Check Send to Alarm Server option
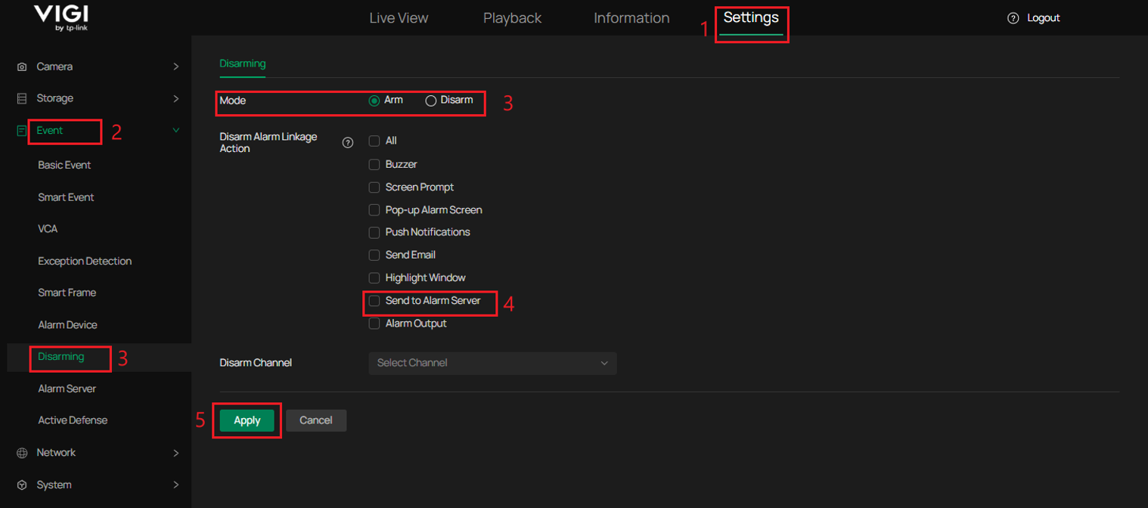The width and height of the screenshot is (1148, 508). 374,301
